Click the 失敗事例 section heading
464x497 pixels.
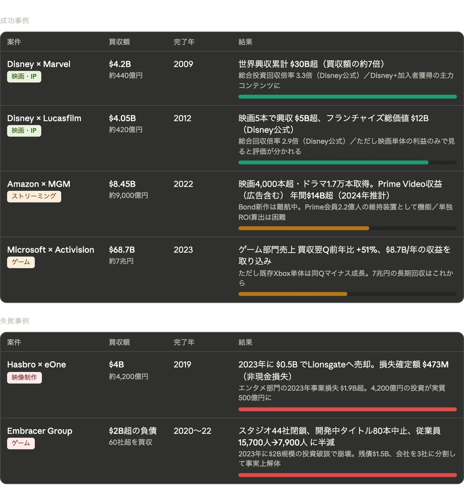pos(14,321)
